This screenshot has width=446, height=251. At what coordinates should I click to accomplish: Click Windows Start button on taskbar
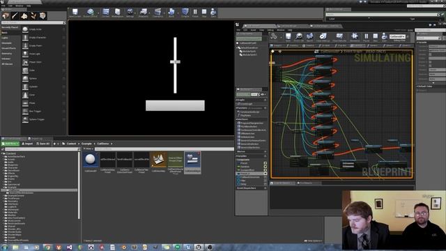tap(4, 247)
